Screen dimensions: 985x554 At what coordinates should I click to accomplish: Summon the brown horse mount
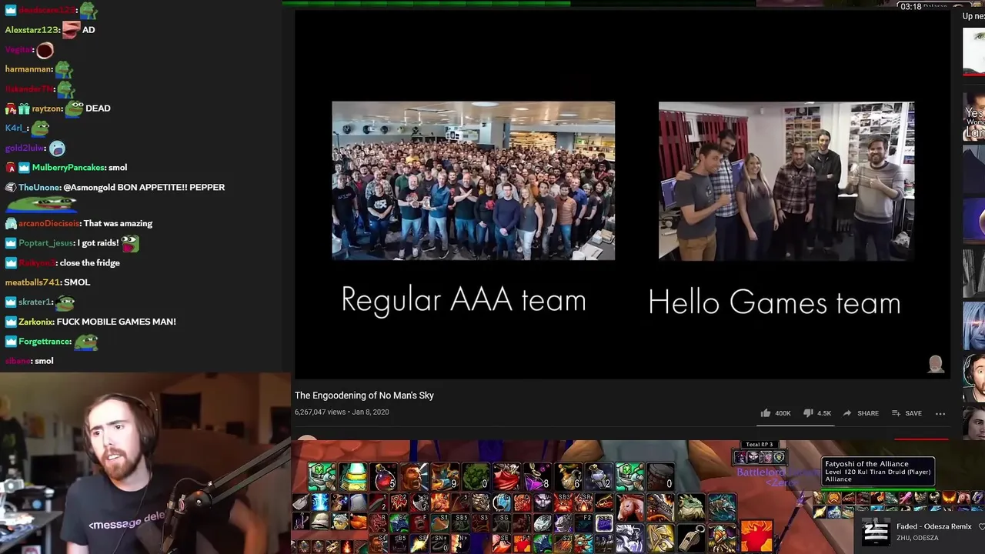(x=630, y=507)
